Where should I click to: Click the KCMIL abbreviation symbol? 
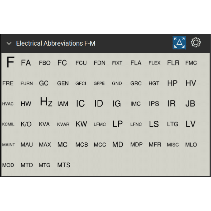coord(8,124)
